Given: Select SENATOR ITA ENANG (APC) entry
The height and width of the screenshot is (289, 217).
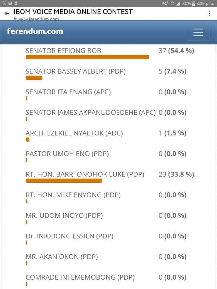Looking at the screenshot, I should pos(68,92).
